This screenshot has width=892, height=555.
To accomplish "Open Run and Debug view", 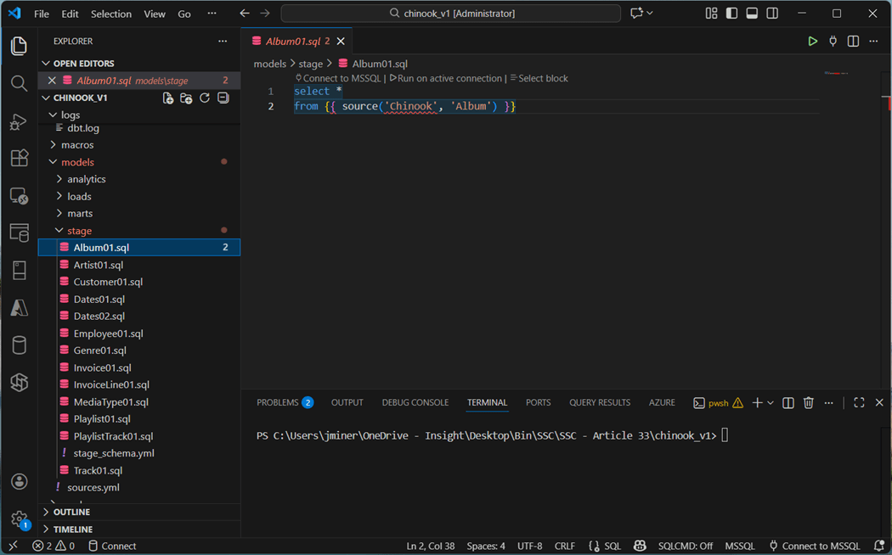I will pyautogui.click(x=19, y=121).
